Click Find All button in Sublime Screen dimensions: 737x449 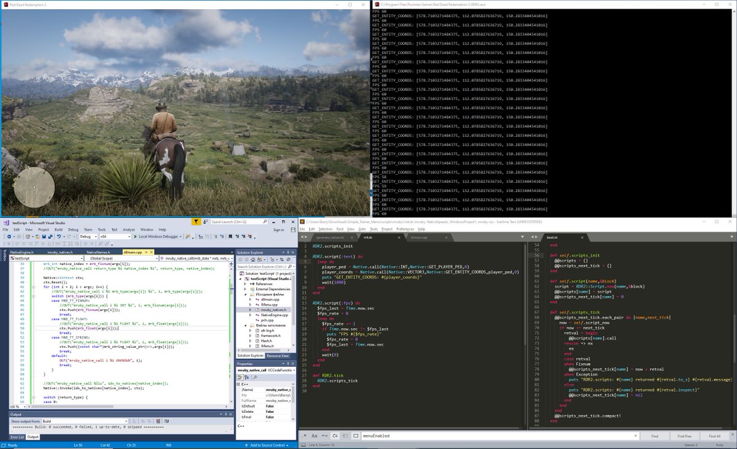(715, 436)
